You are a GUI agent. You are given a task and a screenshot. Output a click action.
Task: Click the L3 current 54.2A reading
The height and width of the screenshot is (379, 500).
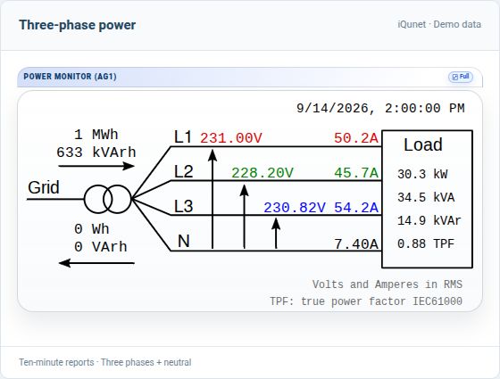(356, 208)
